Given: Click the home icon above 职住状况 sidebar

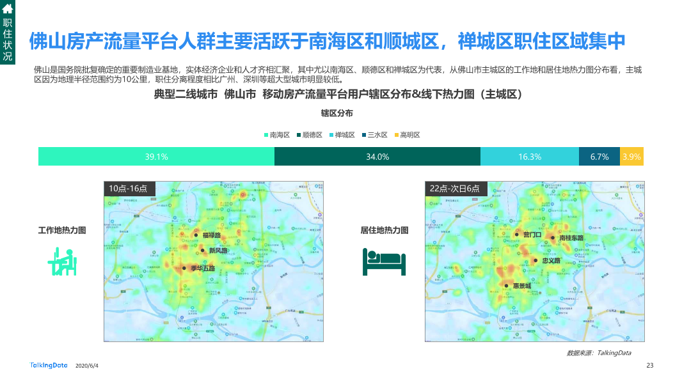Looking at the screenshot, I should click(x=8, y=8).
